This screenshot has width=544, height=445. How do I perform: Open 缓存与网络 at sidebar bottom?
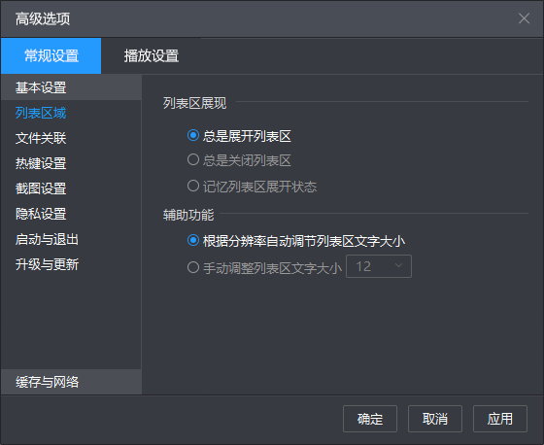pos(71,382)
